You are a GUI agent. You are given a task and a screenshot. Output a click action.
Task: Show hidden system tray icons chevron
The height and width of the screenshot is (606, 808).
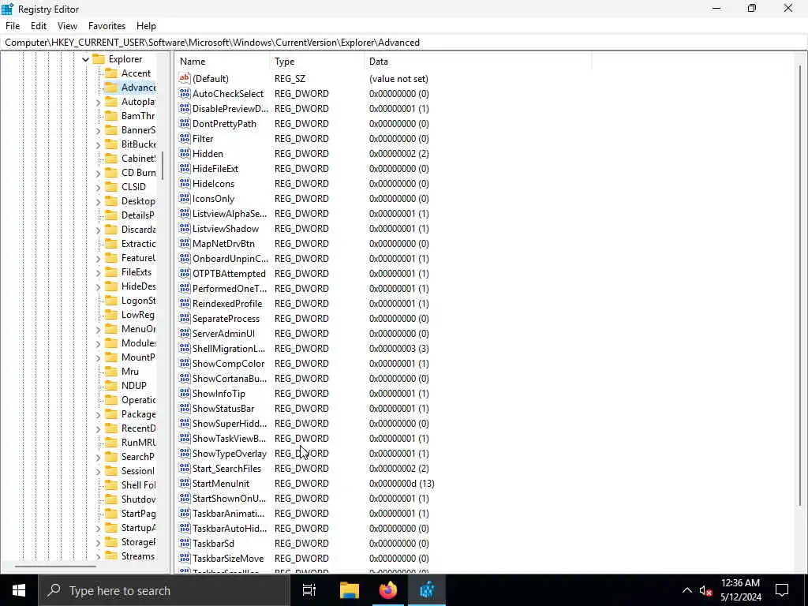point(687,590)
